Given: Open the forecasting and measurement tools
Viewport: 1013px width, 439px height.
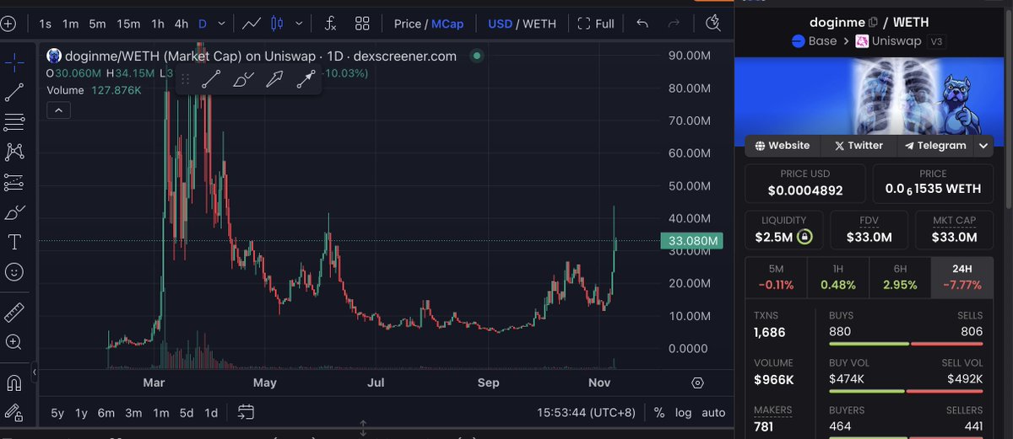Looking at the screenshot, I should tap(14, 182).
